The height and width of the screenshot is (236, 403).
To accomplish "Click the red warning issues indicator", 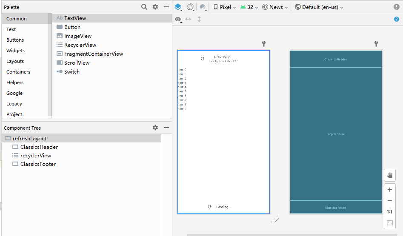I will [x=397, y=7].
